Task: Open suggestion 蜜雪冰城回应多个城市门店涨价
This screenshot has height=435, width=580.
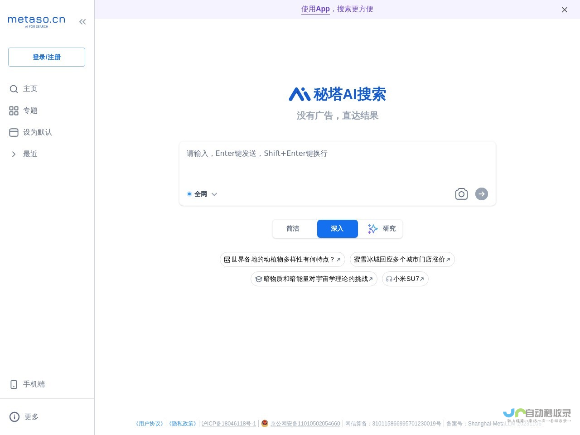Action: tap(402, 260)
